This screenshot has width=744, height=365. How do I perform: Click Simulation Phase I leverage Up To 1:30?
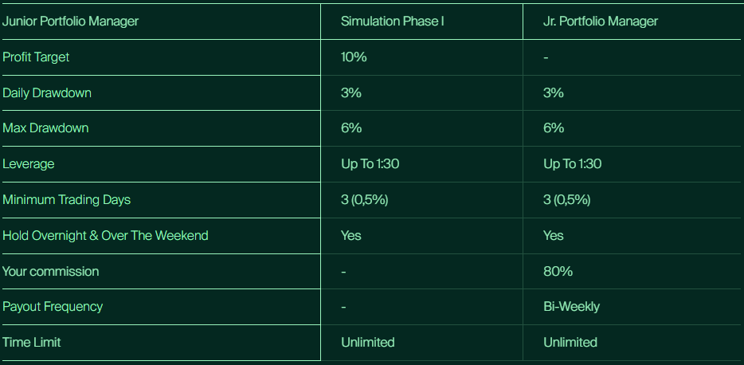tap(370, 163)
